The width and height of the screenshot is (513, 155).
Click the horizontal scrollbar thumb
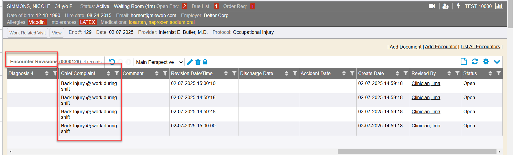click(417, 152)
